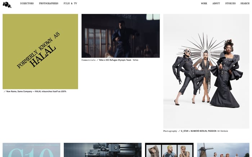
Task: Open G_STAR + NUMERO BERLIN, PASSION title
Action: (x=199, y=131)
